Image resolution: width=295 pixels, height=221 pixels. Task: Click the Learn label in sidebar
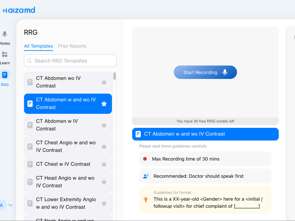5,63
